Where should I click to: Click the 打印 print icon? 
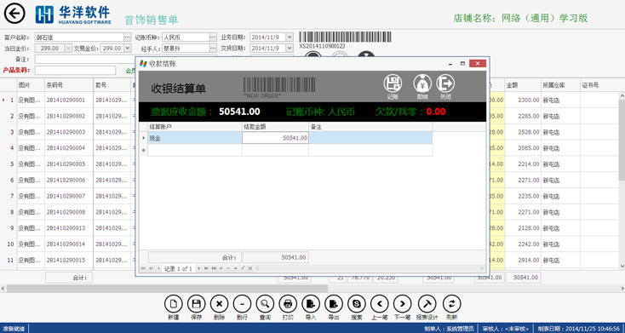click(x=288, y=304)
